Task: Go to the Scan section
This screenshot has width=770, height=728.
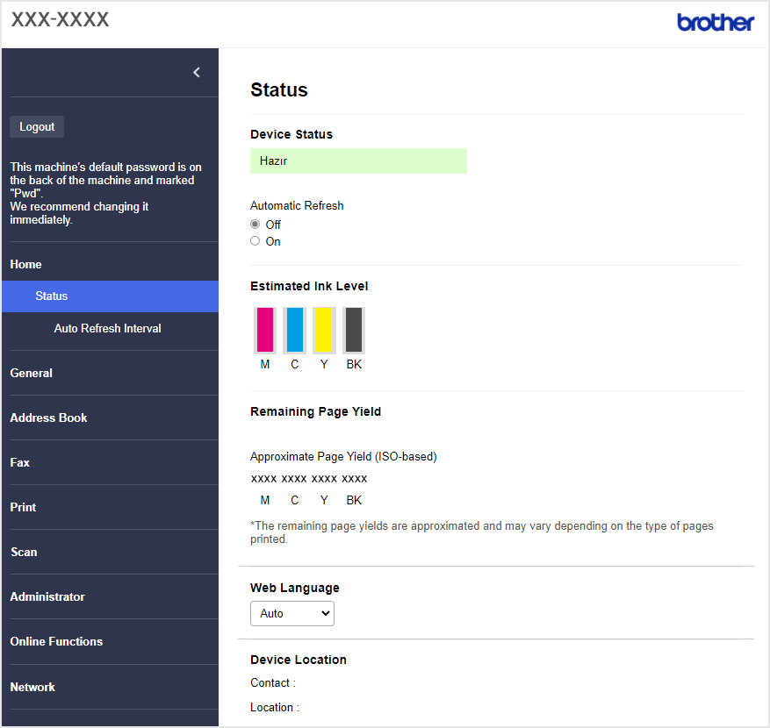Action: tap(24, 552)
